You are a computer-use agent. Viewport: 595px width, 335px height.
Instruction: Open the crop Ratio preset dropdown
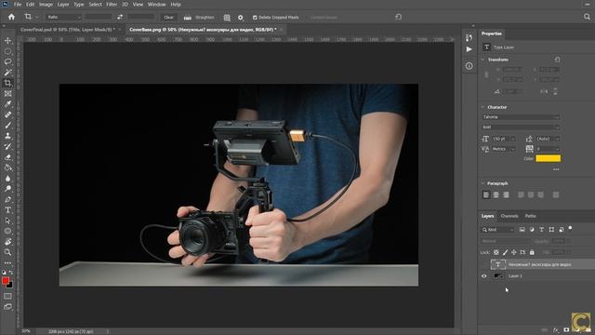tap(63, 17)
